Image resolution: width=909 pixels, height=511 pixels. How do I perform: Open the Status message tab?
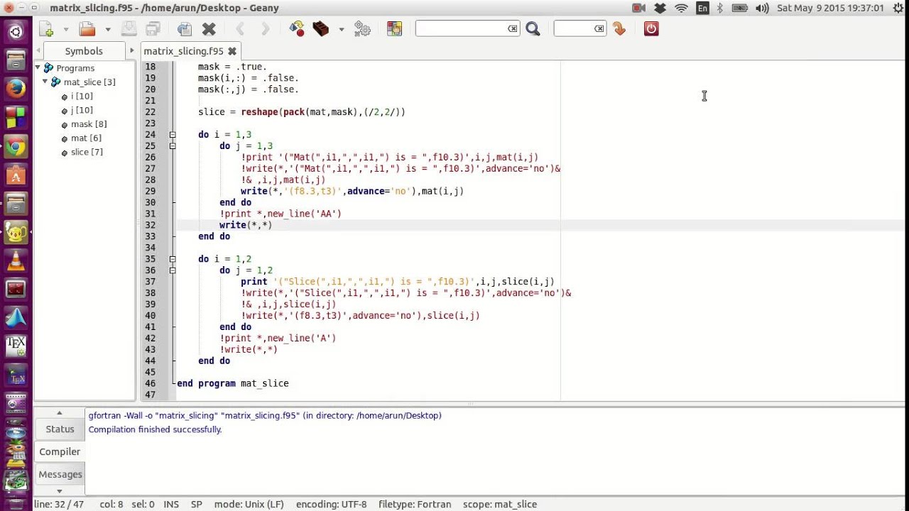(60, 429)
